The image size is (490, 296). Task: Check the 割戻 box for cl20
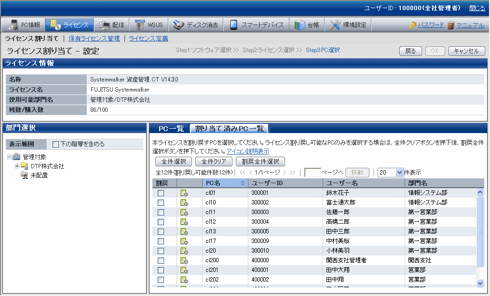pyautogui.click(x=161, y=251)
